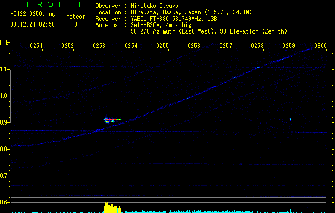
Task: Click the 0300 time marker
Action: (321, 45)
